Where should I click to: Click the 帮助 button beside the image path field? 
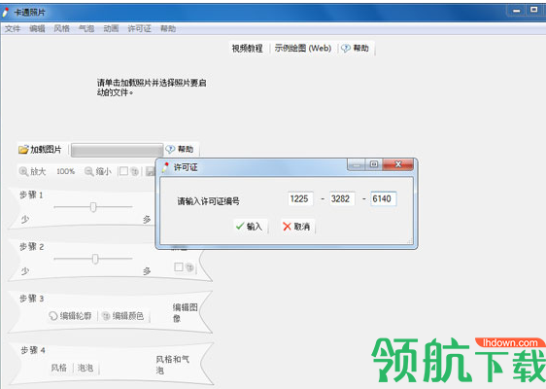coord(180,149)
